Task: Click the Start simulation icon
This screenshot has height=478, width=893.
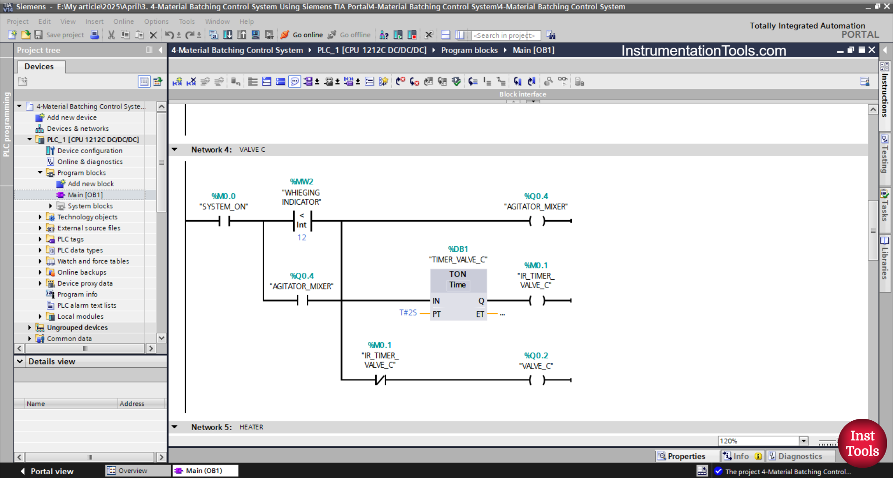Action: (x=255, y=35)
